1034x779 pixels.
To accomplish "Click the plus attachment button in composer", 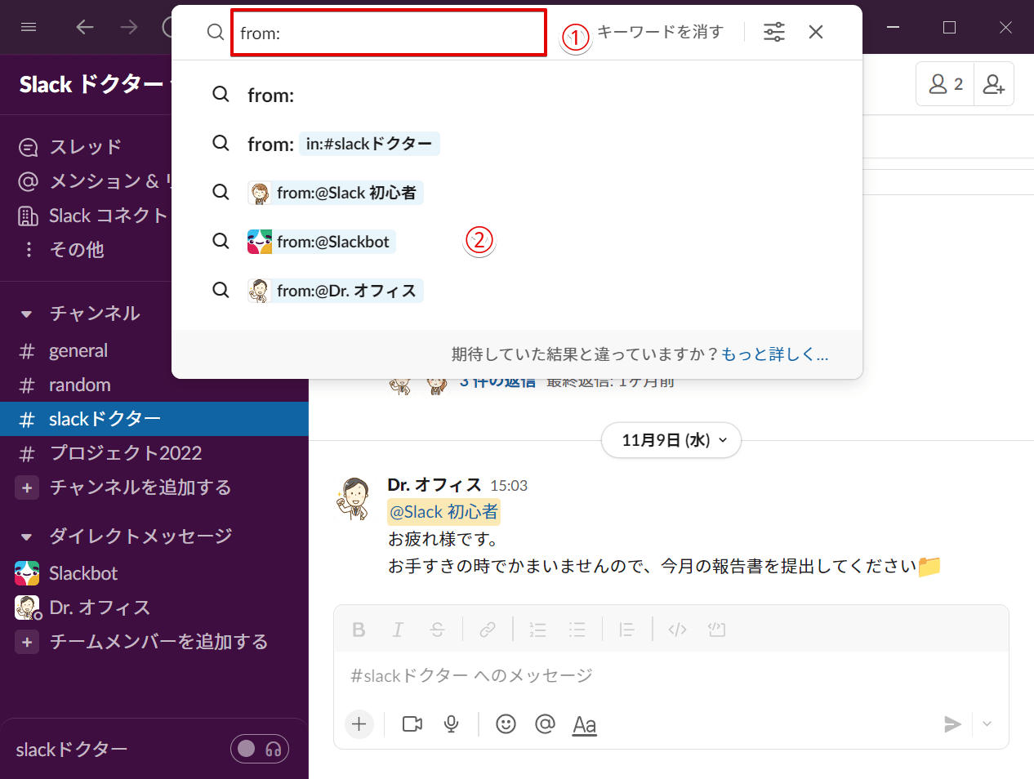I will [359, 723].
